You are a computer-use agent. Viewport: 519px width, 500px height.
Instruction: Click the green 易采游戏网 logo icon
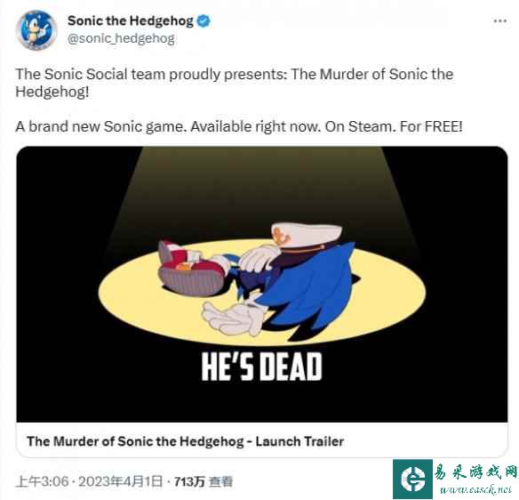[412, 479]
